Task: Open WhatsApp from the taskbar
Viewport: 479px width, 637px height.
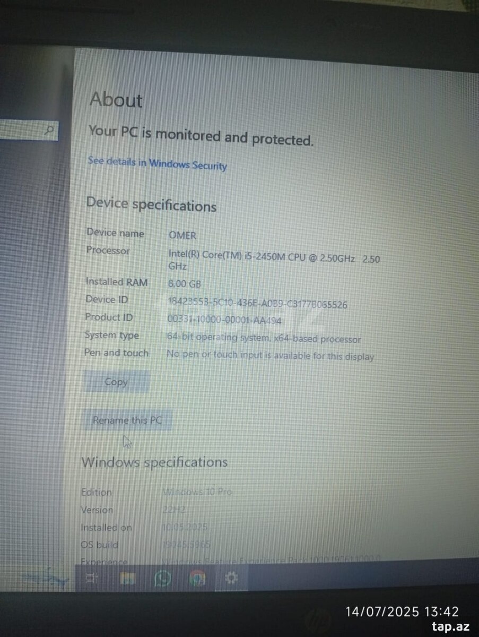Action: click(162, 578)
